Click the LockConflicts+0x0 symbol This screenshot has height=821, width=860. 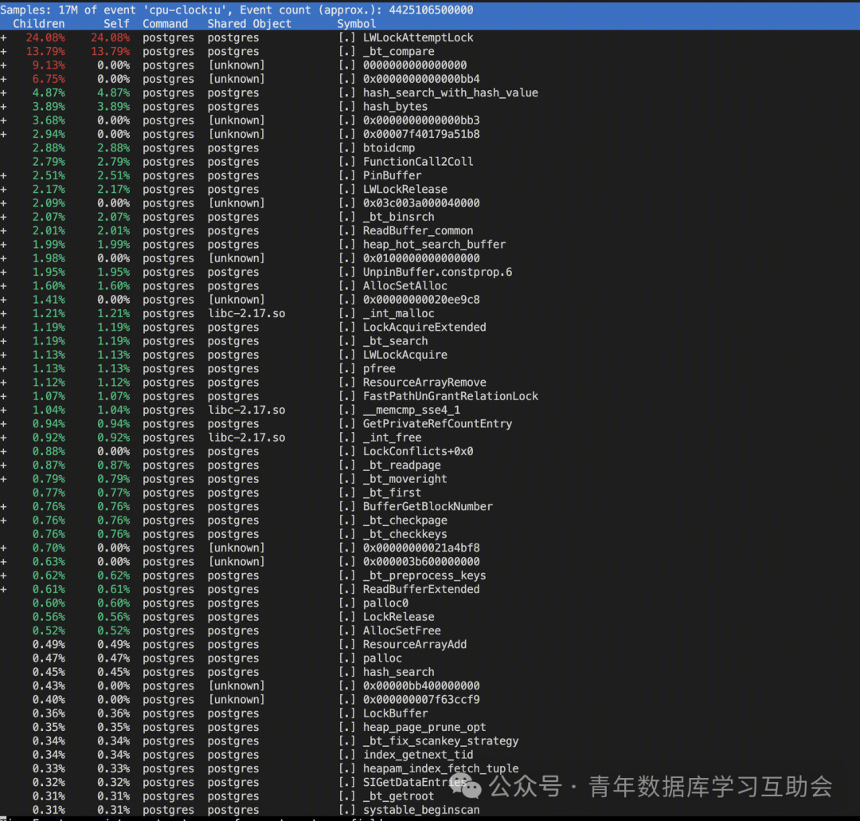click(418, 451)
